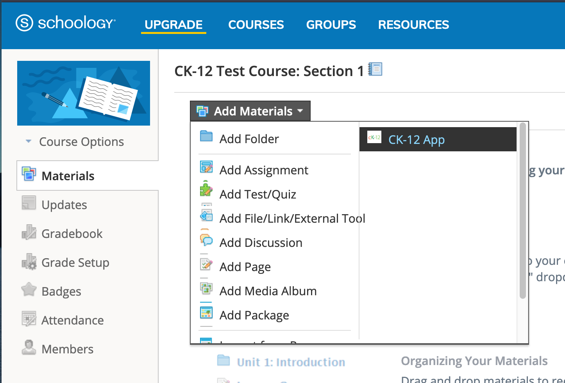Open the COURSES menu

256,25
